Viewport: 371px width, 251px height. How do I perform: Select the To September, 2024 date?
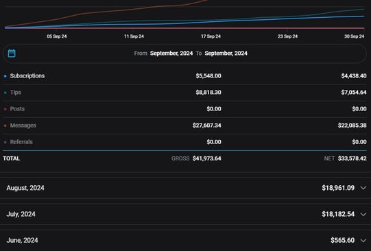[x=226, y=53]
